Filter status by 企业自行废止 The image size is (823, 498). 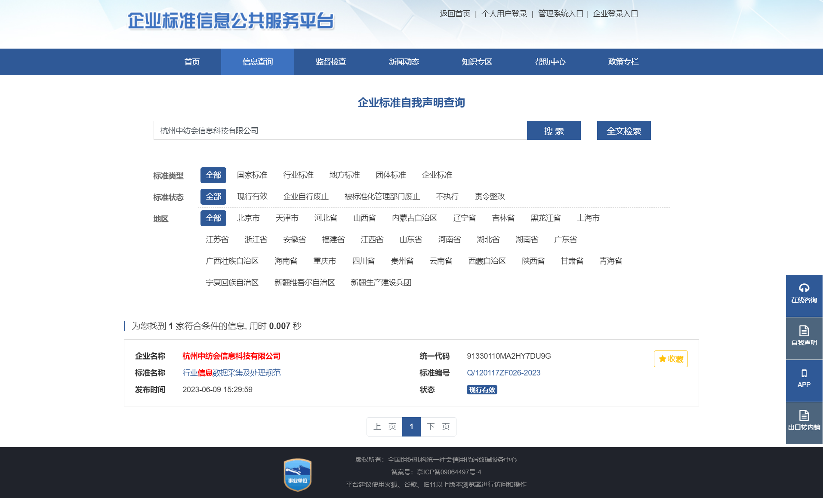coord(306,197)
